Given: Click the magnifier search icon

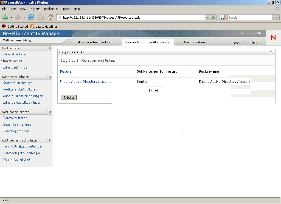Looking at the screenshot, I should [x=276, y=17].
